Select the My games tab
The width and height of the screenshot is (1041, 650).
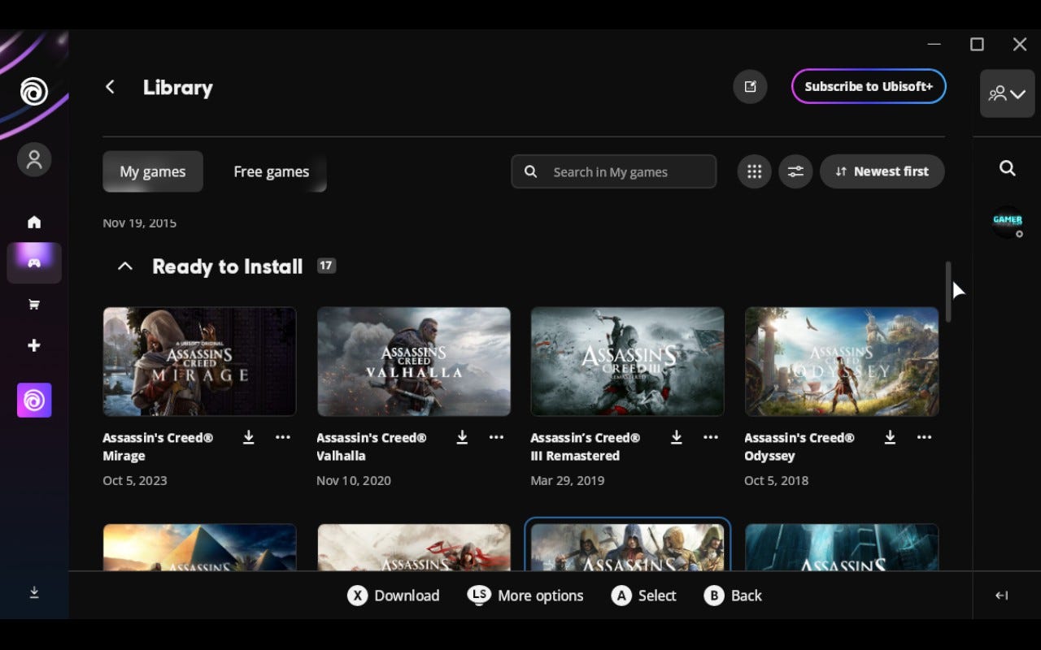click(x=153, y=171)
